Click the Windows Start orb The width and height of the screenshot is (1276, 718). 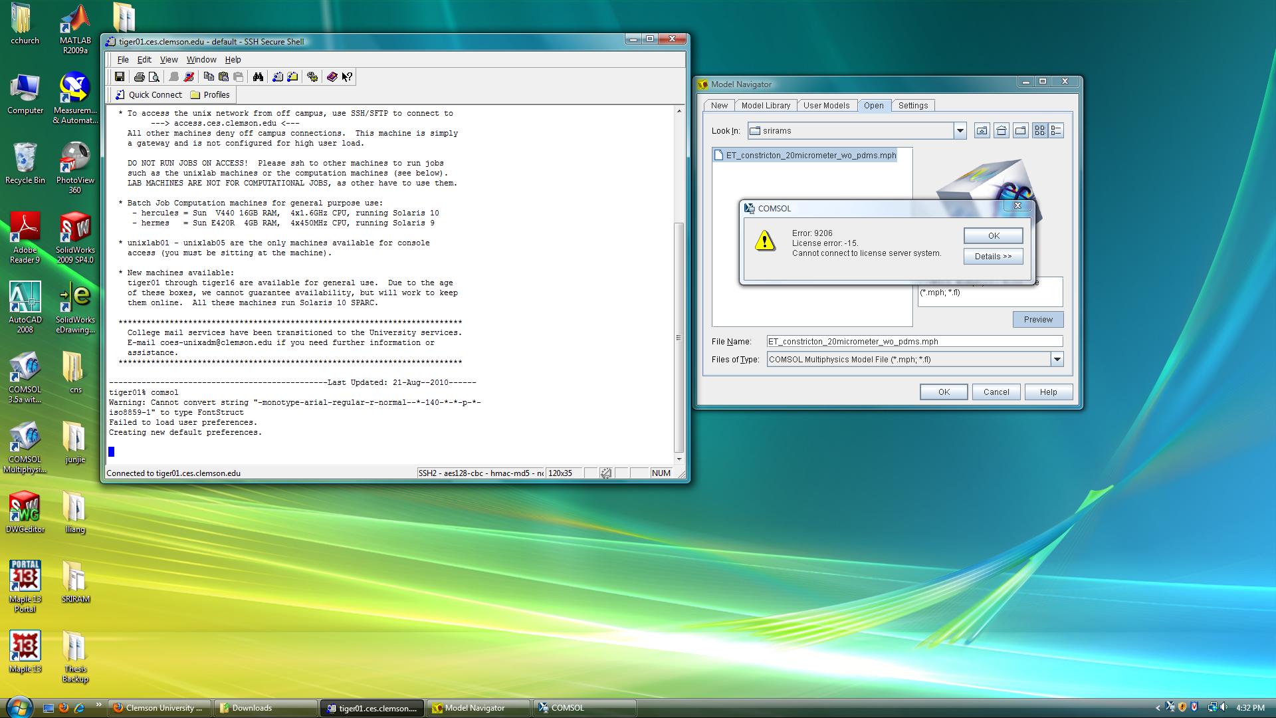pyautogui.click(x=18, y=707)
